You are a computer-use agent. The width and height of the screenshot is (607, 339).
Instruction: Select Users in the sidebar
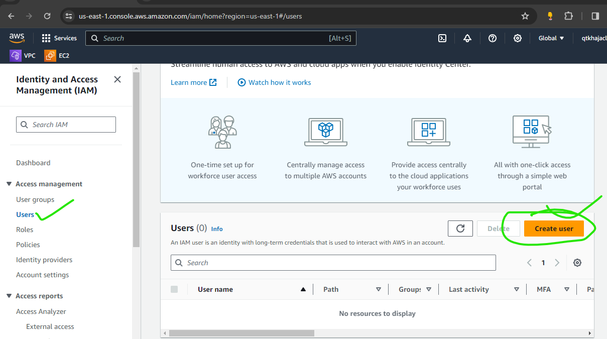pos(25,214)
